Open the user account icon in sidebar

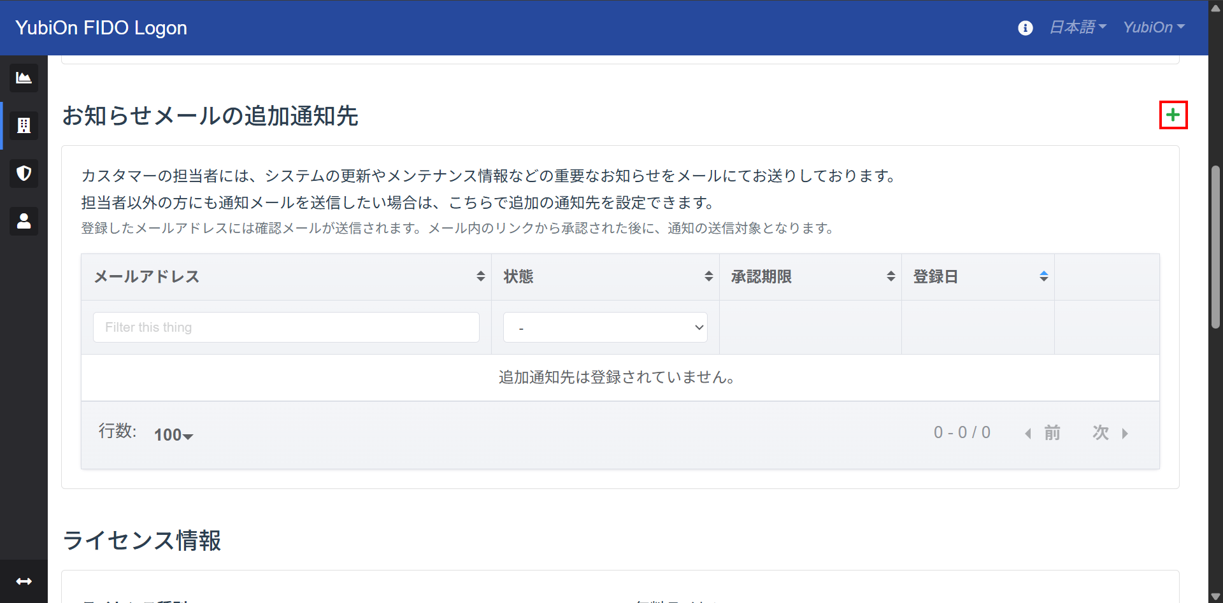coord(24,221)
